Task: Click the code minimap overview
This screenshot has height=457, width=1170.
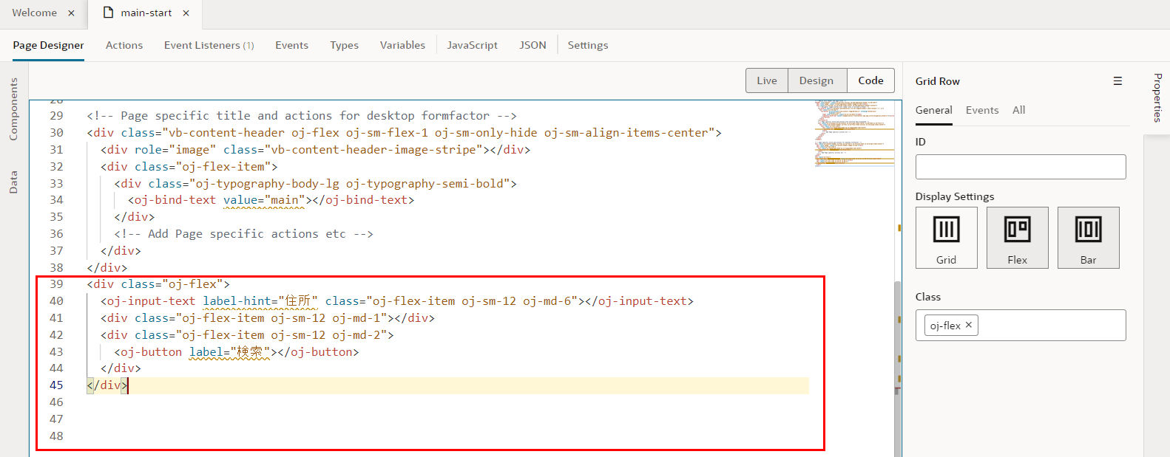Action: coord(853,133)
